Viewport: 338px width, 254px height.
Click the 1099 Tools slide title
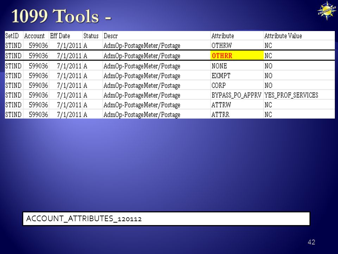(61, 16)
